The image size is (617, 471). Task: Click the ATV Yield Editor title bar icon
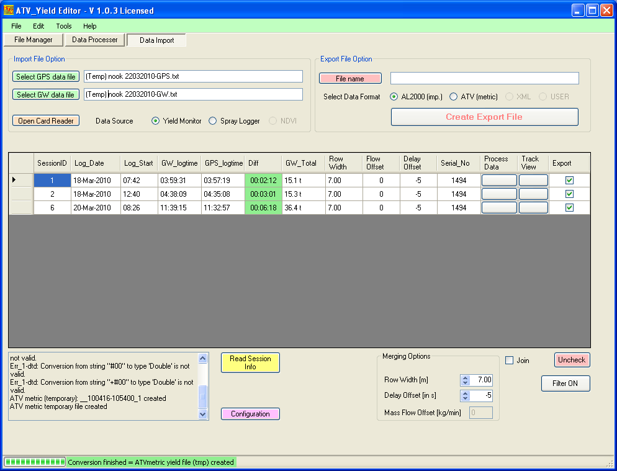[x=9, y=10]
